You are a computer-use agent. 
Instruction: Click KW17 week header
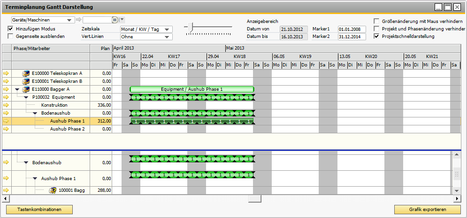pos(174,56)
